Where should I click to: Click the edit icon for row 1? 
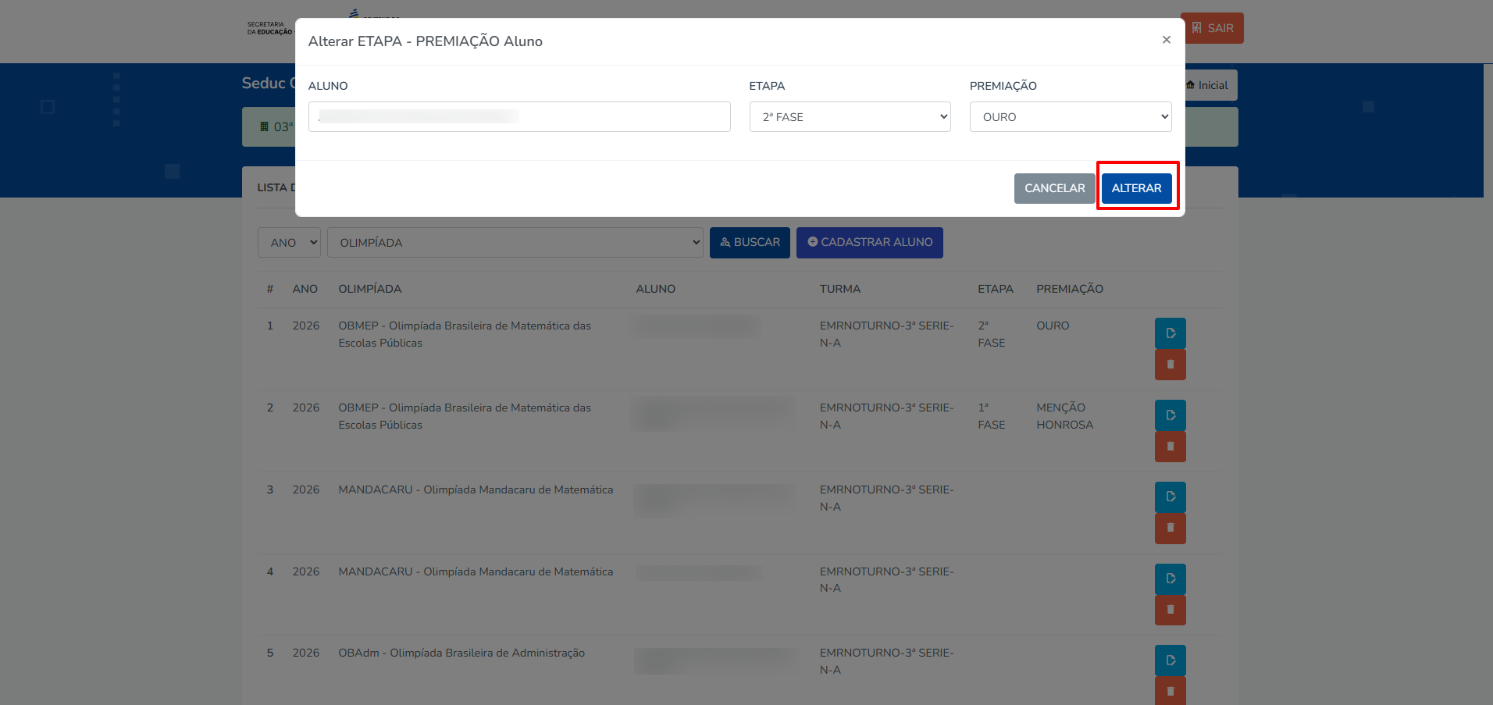point(1170,333)
